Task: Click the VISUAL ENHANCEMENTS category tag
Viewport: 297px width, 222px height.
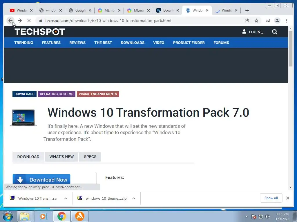Action: [x=98, y=94]
